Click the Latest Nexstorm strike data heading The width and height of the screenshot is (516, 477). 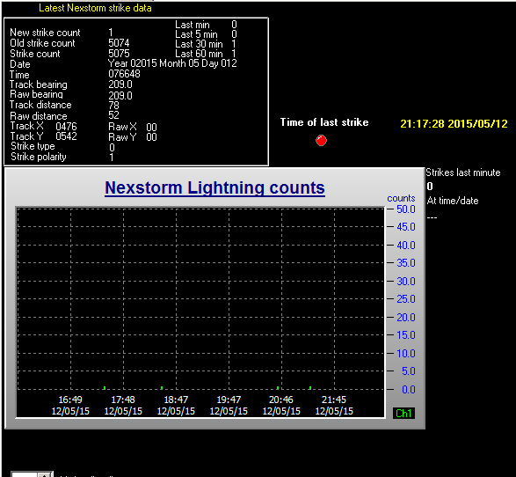[95, 8]
